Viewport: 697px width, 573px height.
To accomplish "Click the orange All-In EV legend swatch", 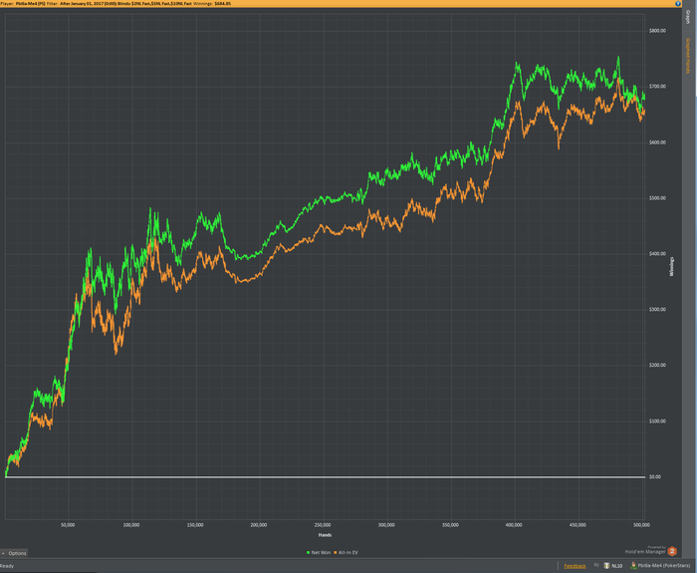I will coord(336,552).
